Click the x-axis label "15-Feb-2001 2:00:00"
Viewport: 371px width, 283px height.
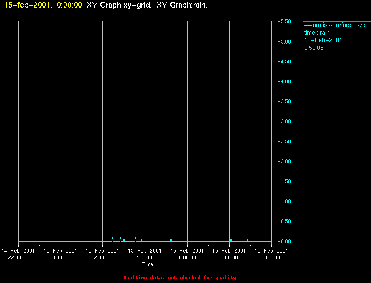[102, 254]
